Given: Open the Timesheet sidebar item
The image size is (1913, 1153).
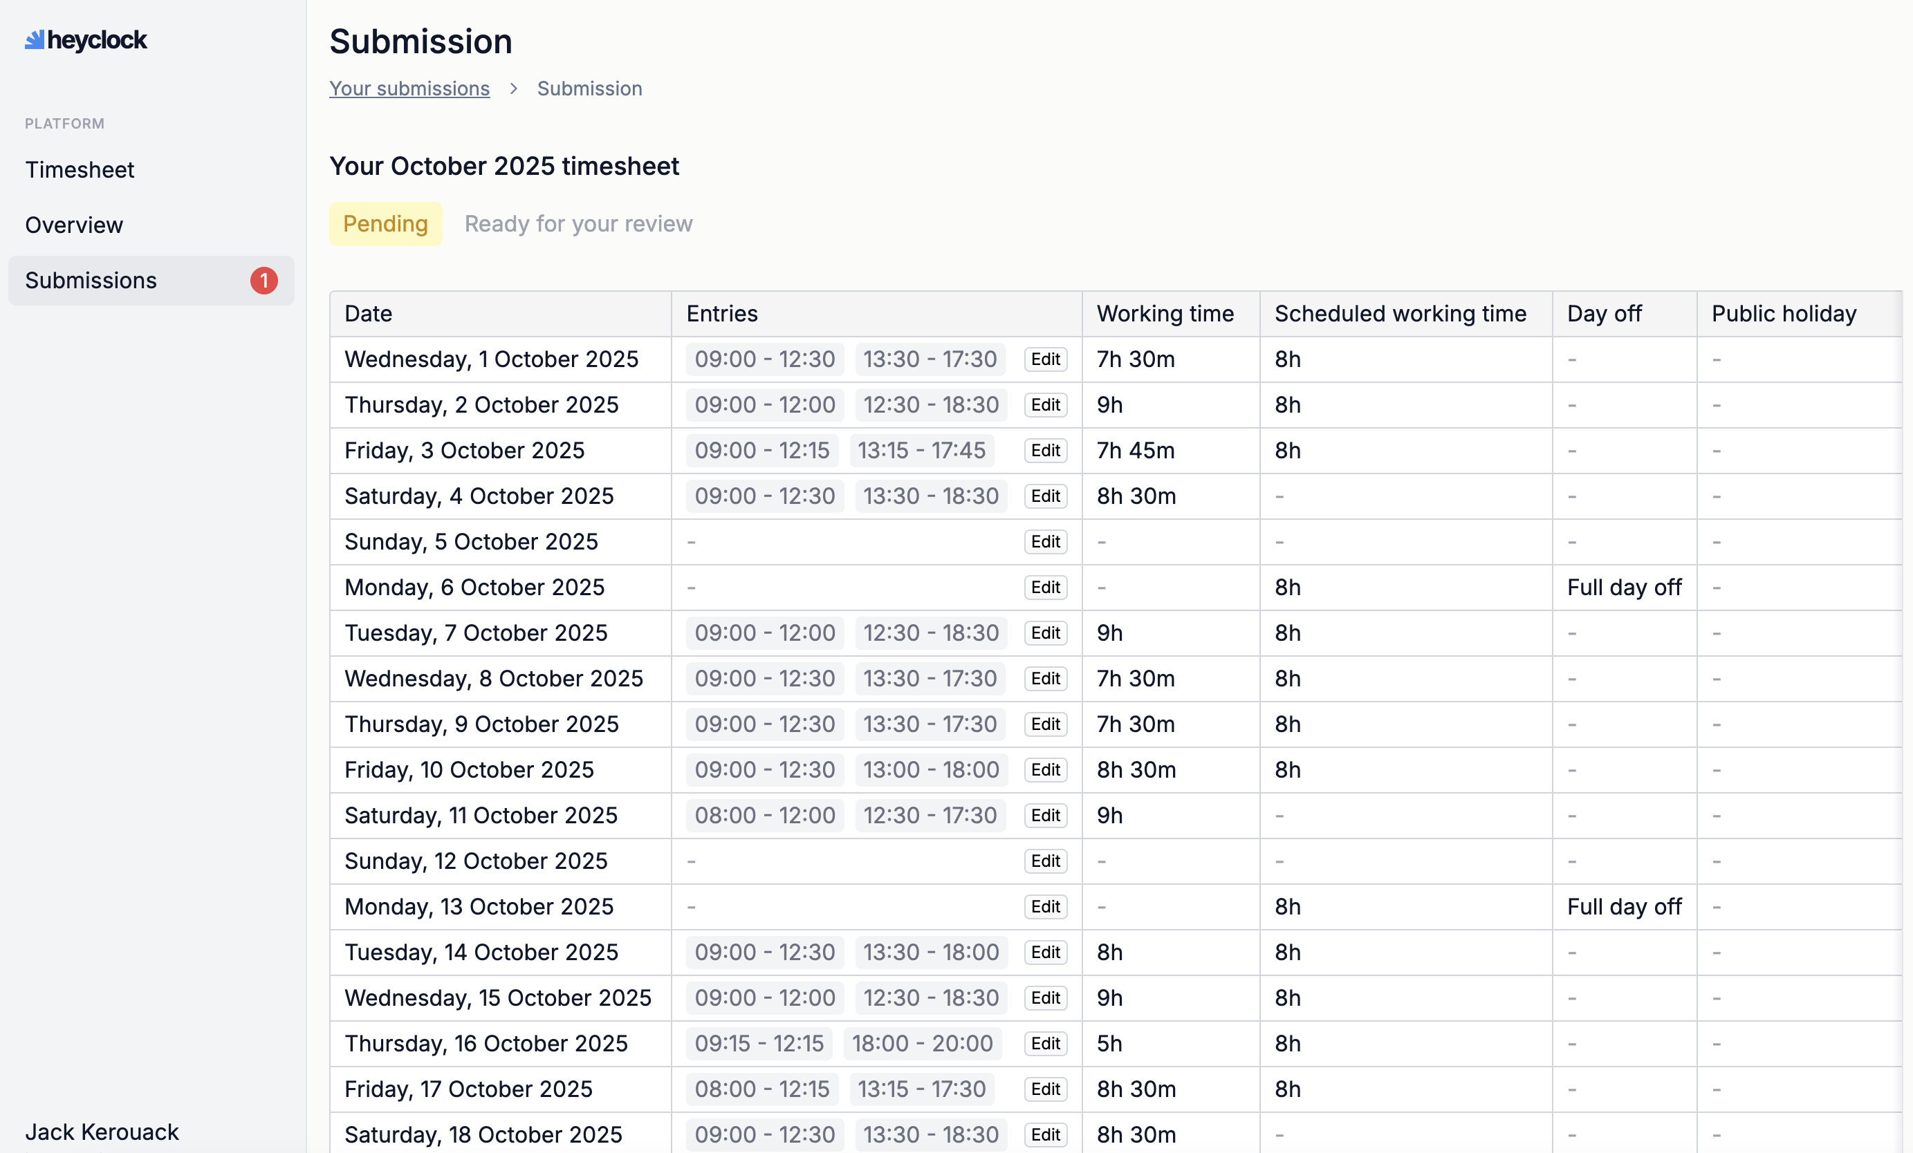Looking at the screenshot, I should point(80,169).
